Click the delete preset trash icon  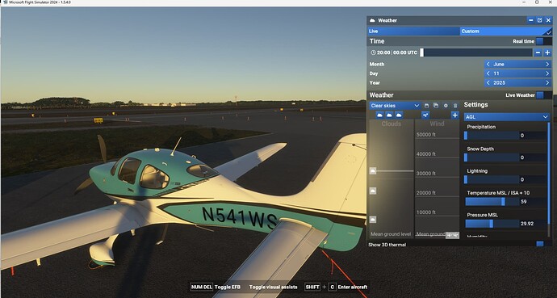pyautogui.click(x=455, y=106)
